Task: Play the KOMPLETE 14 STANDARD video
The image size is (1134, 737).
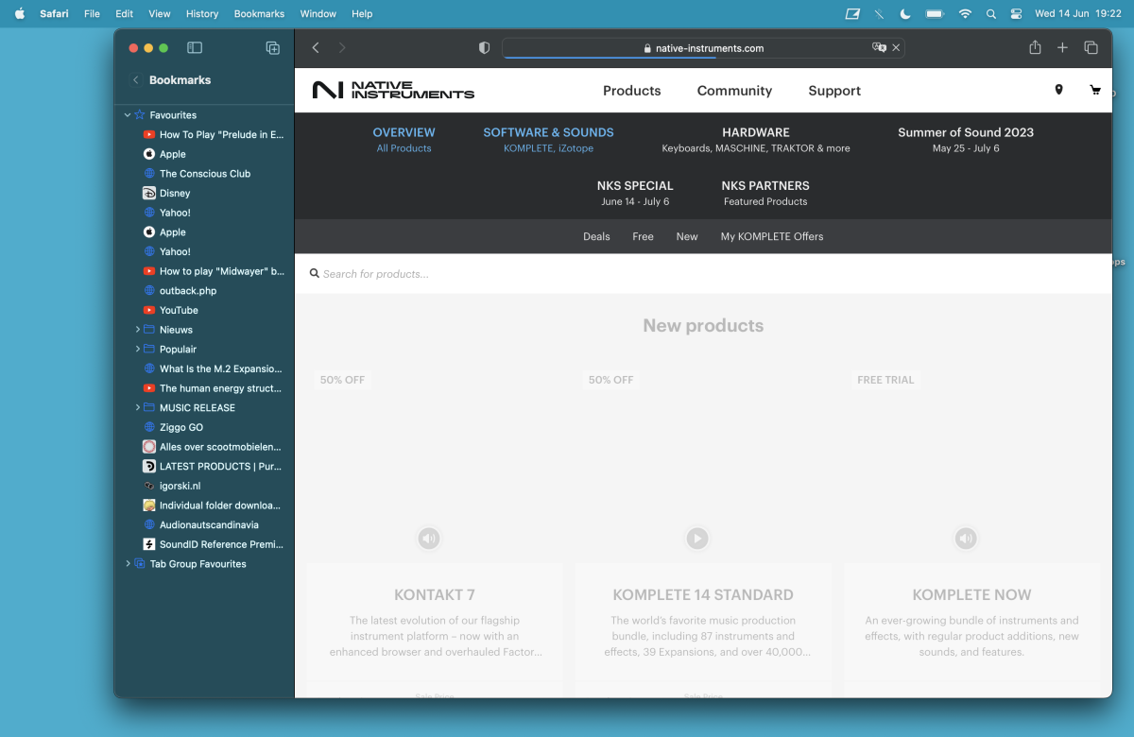Action: (x=697, y=539)
